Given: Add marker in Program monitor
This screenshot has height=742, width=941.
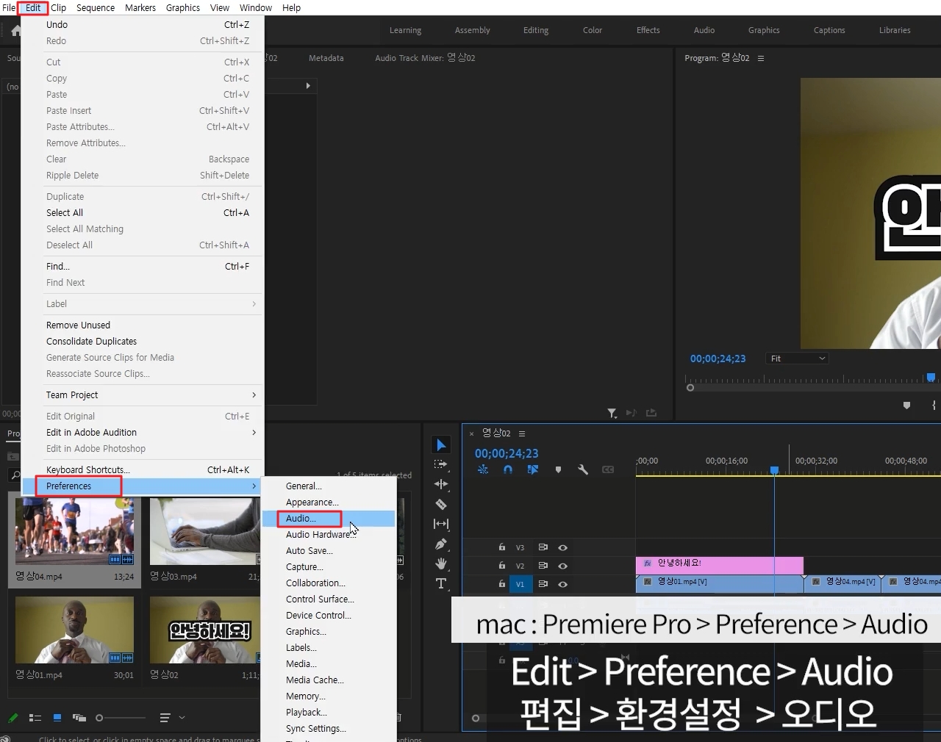Looking at the screenshot, I should click(x=906, y=406).
